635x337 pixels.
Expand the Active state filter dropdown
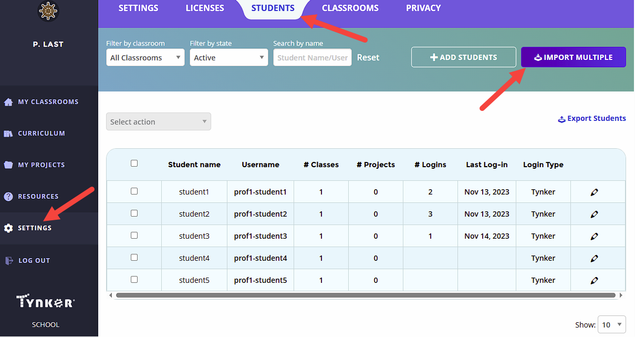[229, 58]
